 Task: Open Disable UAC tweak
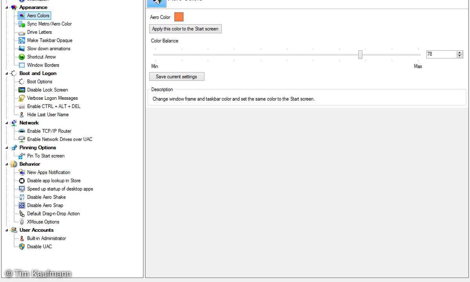click(40, 246)
